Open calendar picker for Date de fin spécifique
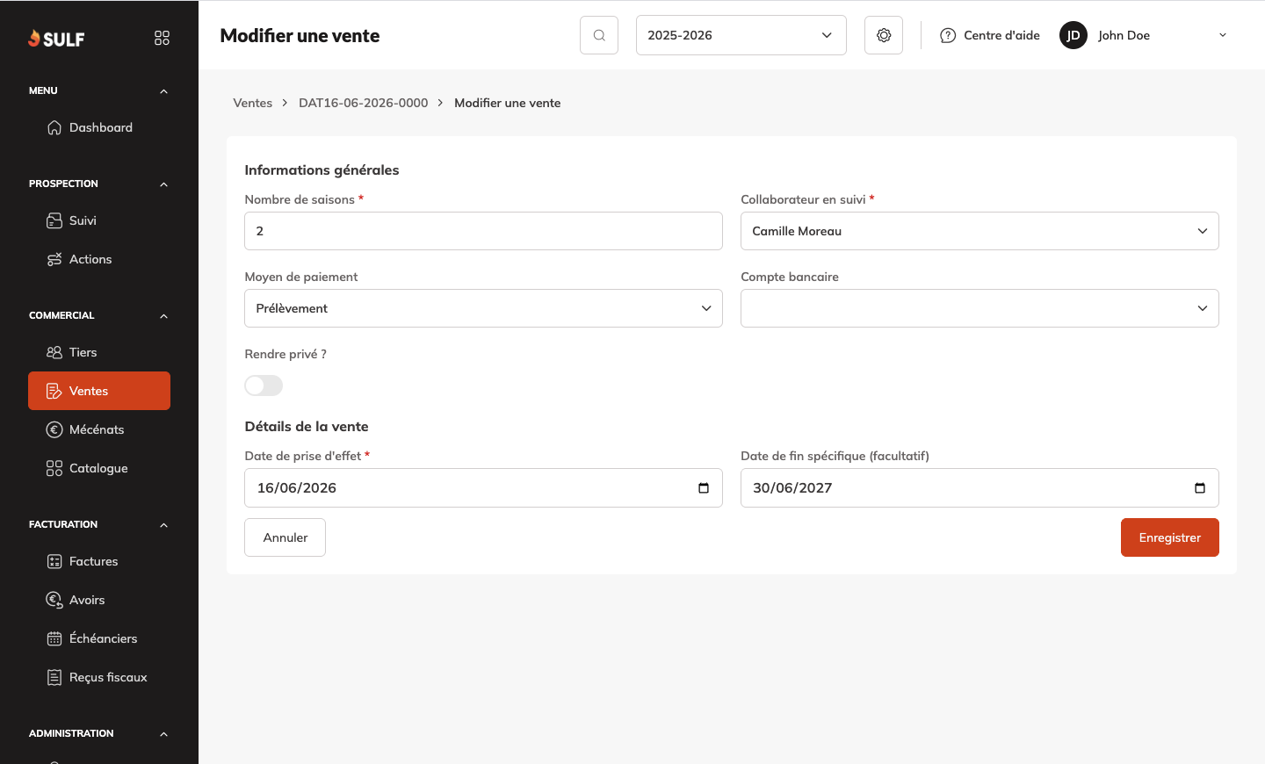1265x764 pixels. [x=1200, y=487]
